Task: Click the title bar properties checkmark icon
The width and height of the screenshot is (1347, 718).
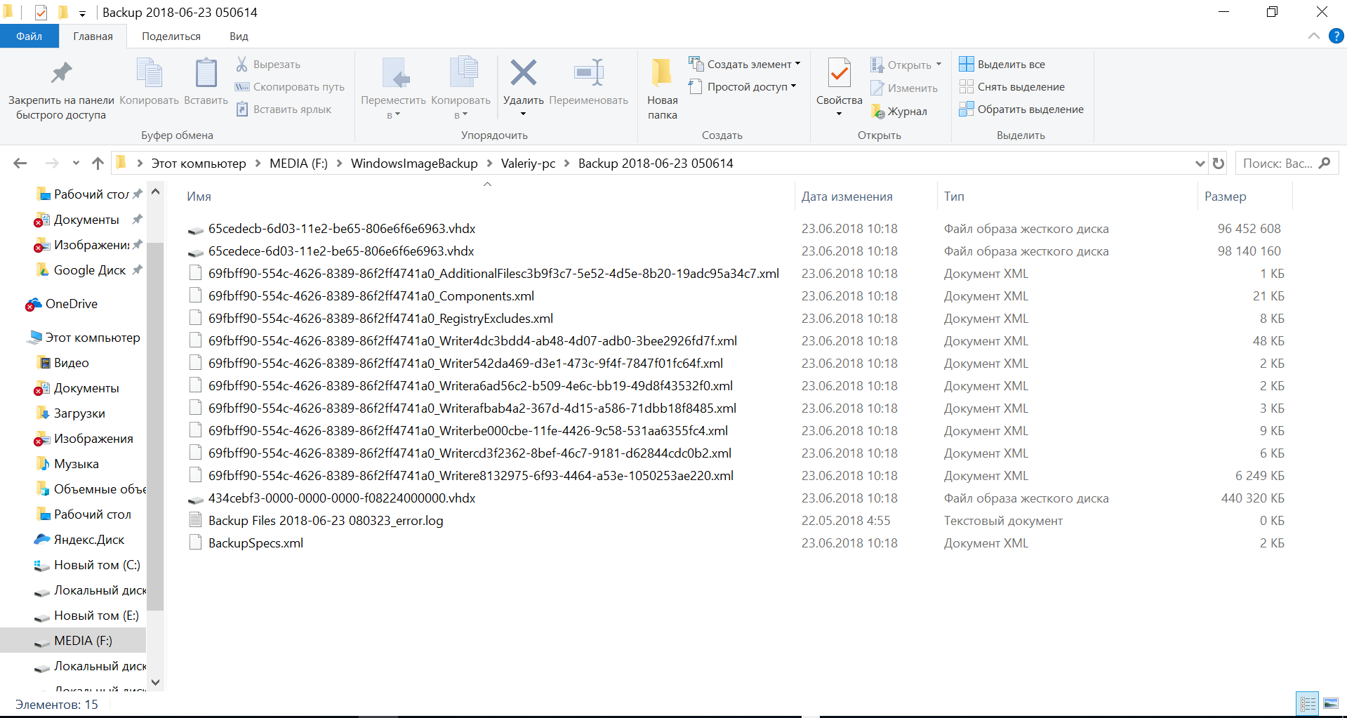Action: (41, 13)
